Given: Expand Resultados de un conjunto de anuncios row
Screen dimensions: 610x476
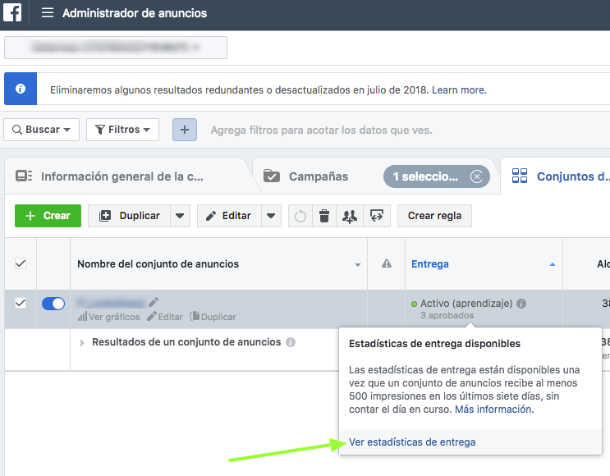Looking at the screenshot, I should tap(82, 342).
